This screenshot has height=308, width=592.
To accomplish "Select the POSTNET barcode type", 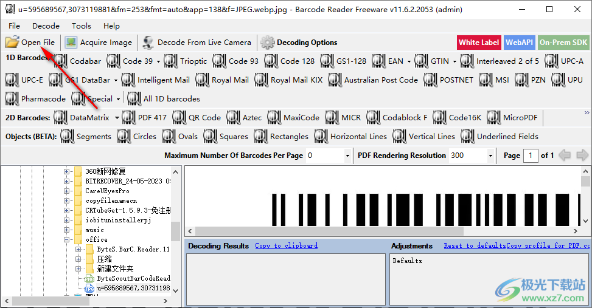I will tap(448, 80).
